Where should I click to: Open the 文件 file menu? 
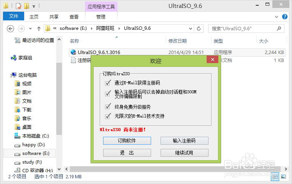(x=14, y=16)
